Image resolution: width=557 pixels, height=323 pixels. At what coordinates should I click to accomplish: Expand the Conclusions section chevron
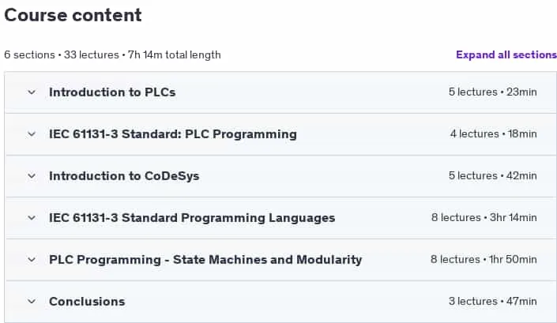[x=32, y=302]
